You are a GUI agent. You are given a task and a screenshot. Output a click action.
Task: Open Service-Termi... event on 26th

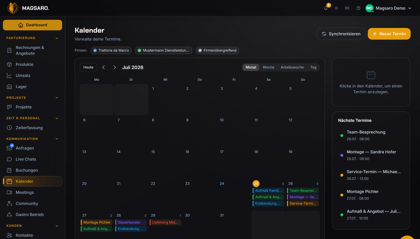pyautogui.click(x=303, y=204)
